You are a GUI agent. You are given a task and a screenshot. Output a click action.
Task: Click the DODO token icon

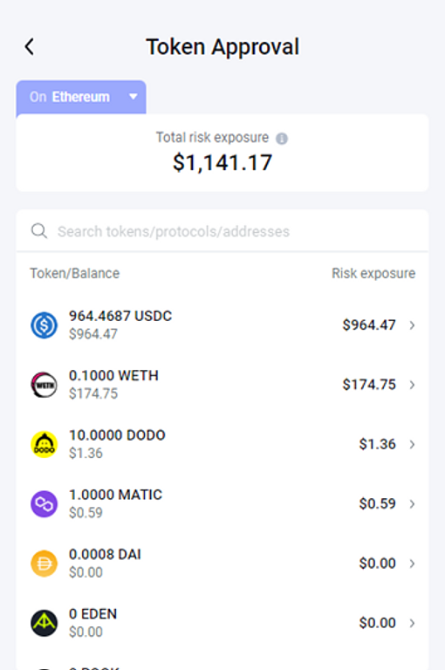coord(44,444)
